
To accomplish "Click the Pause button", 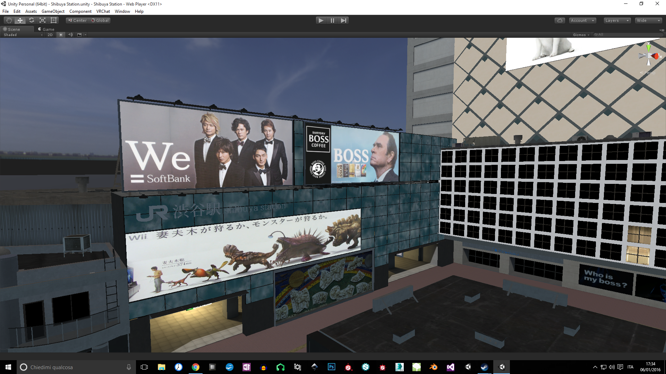I will point(332,20).
